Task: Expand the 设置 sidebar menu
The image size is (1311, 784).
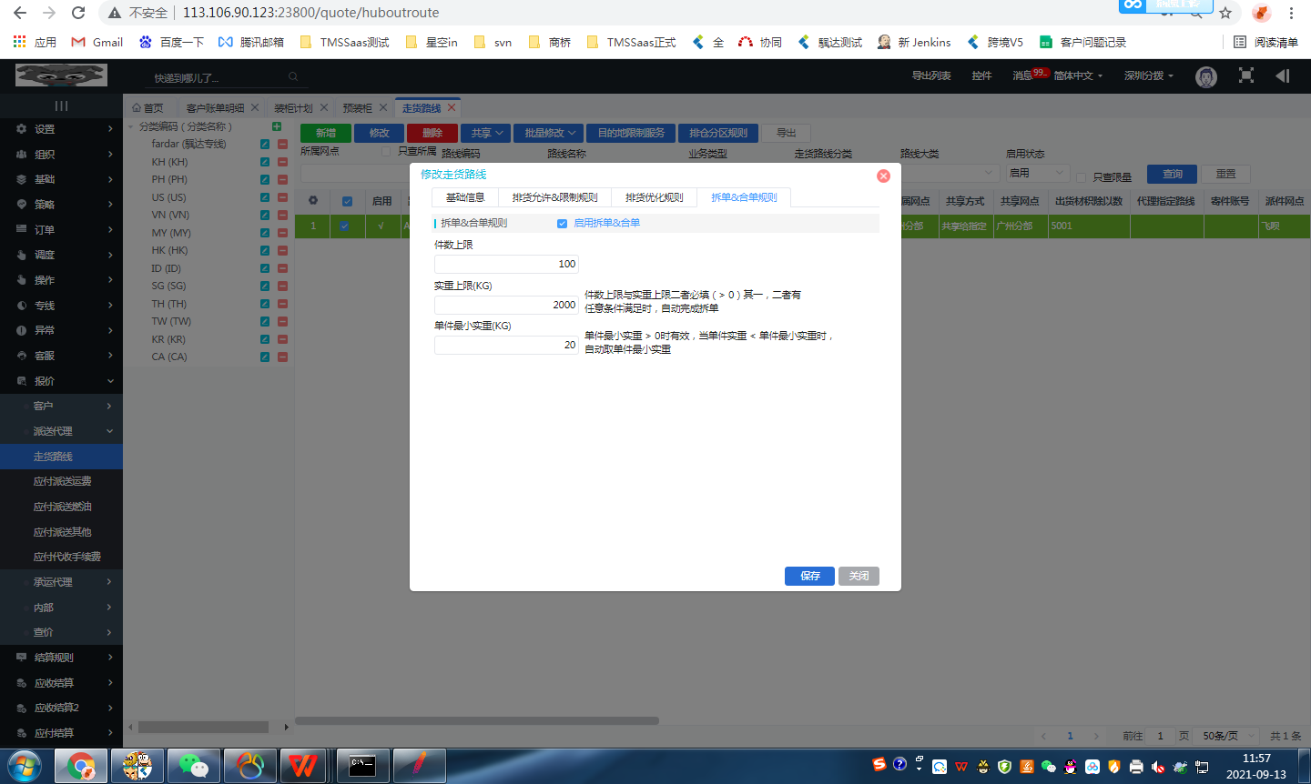Action: tap(61, 129)
